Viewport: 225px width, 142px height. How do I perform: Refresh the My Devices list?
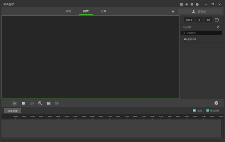[x=218, y=27]
